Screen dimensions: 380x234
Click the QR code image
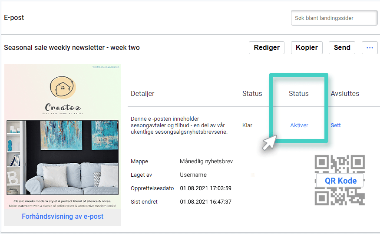pos(340,180)
